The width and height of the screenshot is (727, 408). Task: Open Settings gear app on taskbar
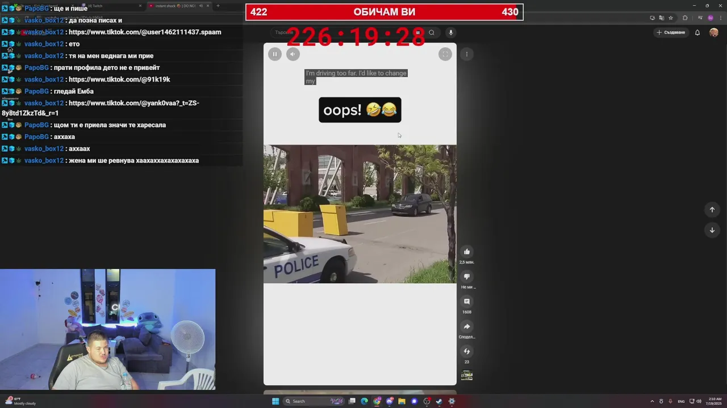452,401
